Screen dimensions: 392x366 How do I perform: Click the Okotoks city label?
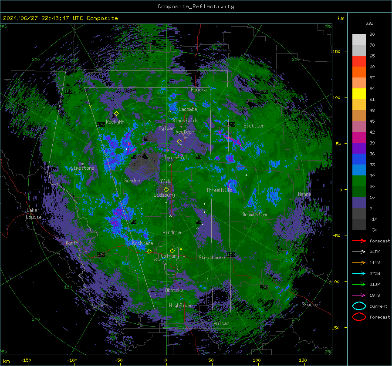coord(174,290)
